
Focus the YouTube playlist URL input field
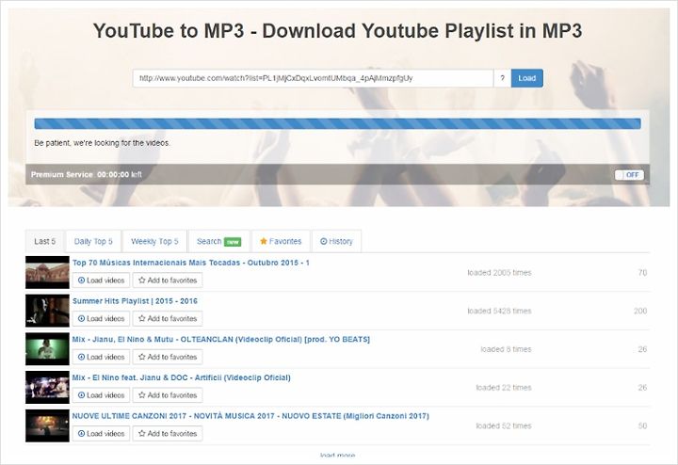point(313,78)
